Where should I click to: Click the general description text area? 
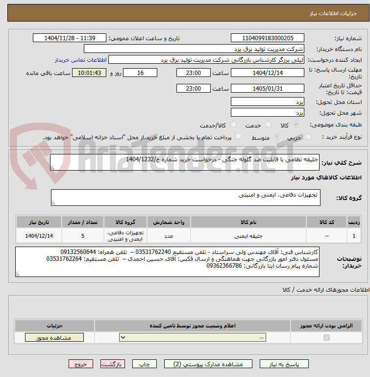pyautogui.click(x=185, y=162)
